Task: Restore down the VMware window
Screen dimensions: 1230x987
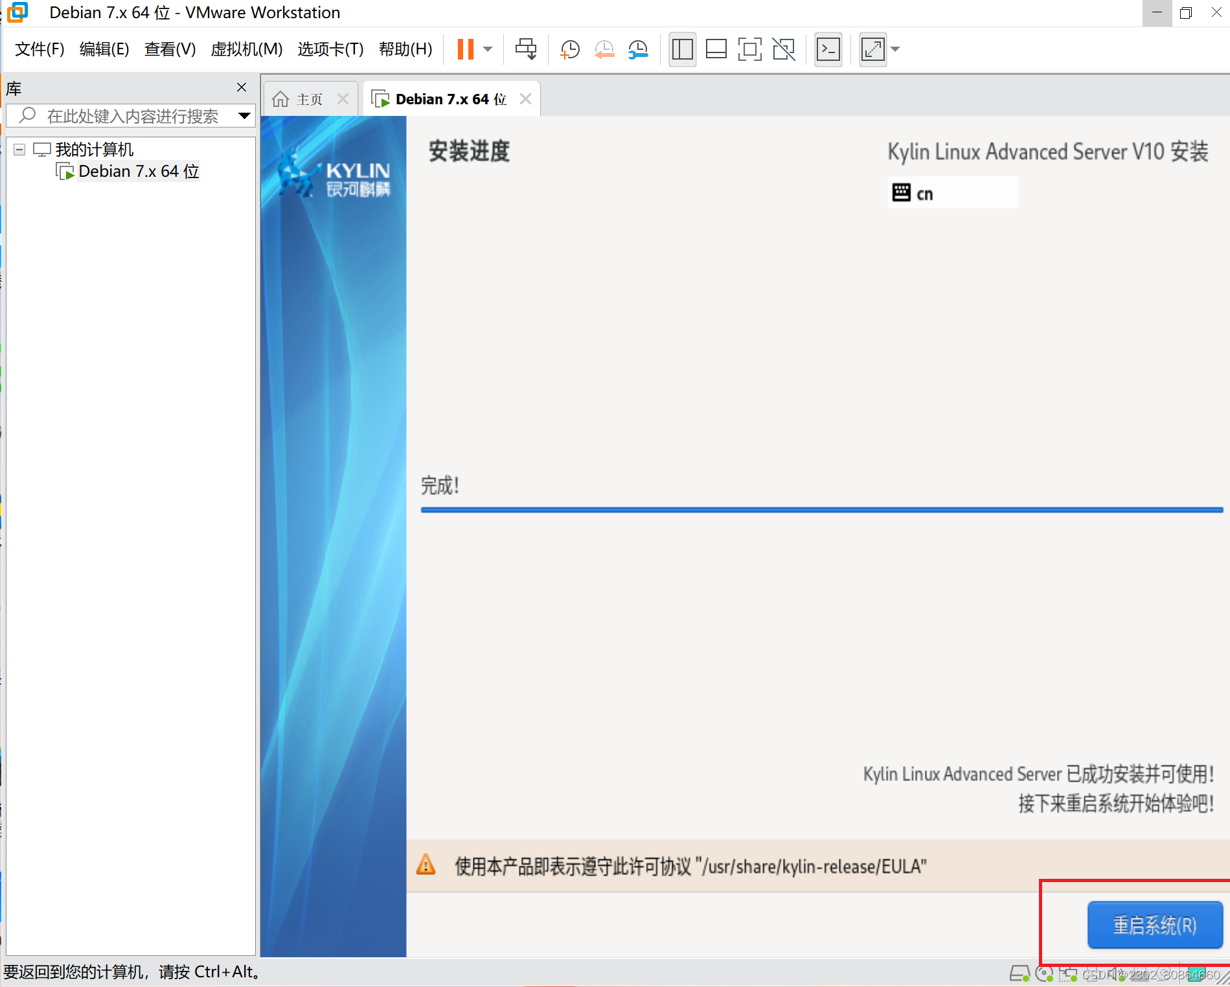Action: click(x=1186, y=13)
